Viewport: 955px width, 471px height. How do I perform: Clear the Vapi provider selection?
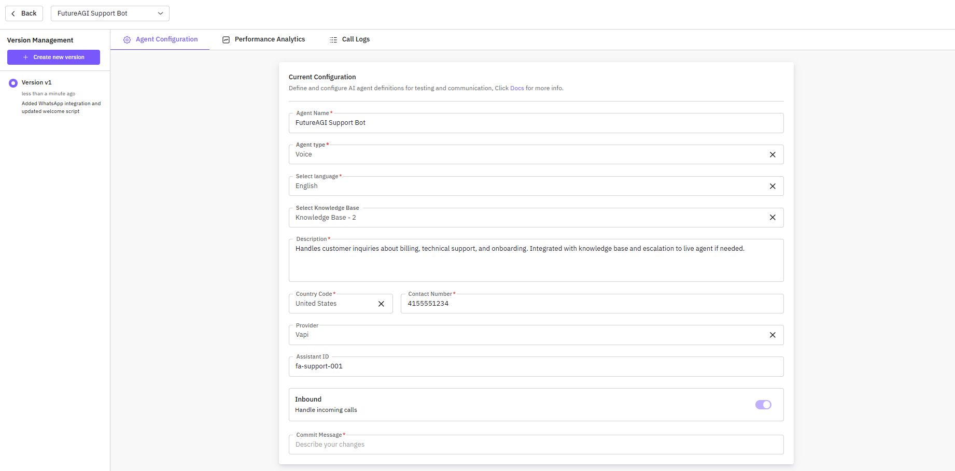click(x=773, y=335)
